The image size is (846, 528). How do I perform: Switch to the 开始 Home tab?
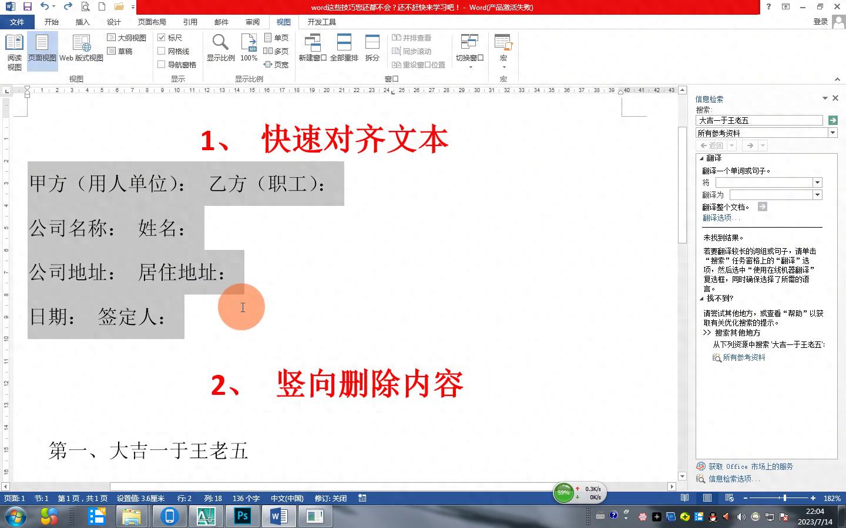coord(52,22)
